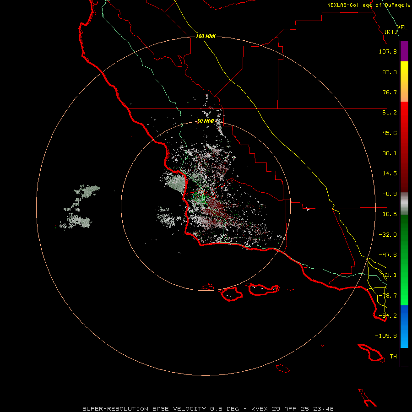Click the -47.6 velocity scale label
412x412 pixels.
point(388,255)
